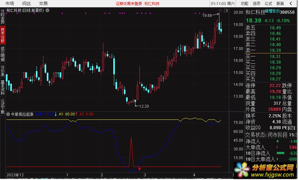The width and height of the screenshot is (299, 180).
Task: Expand dropdown beside 牛股低位起涨 indicator
Action: coord(8,114)
